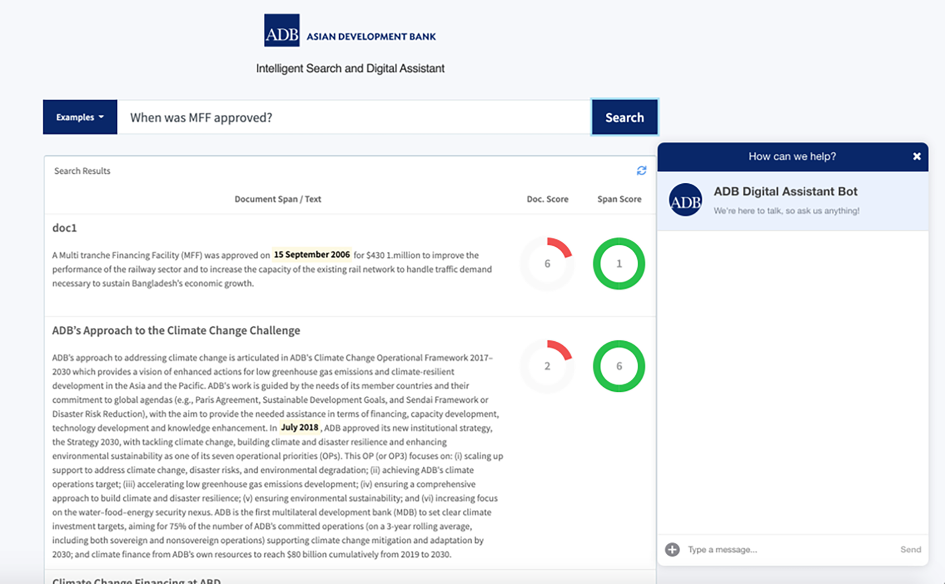Open the Examples dropdown
The height and width of the screenshot is (584, 945).
coord(80,117)
